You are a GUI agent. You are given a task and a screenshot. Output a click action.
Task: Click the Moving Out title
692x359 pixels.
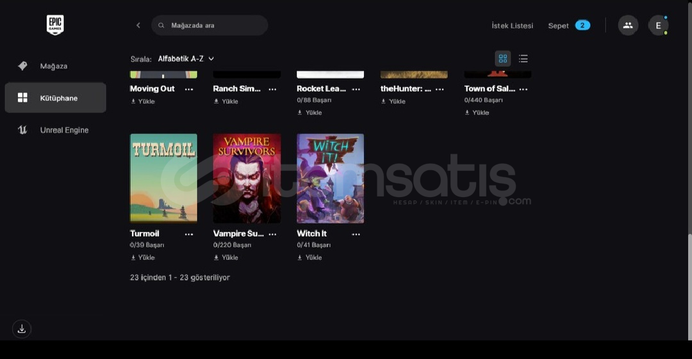coord(152,89)
